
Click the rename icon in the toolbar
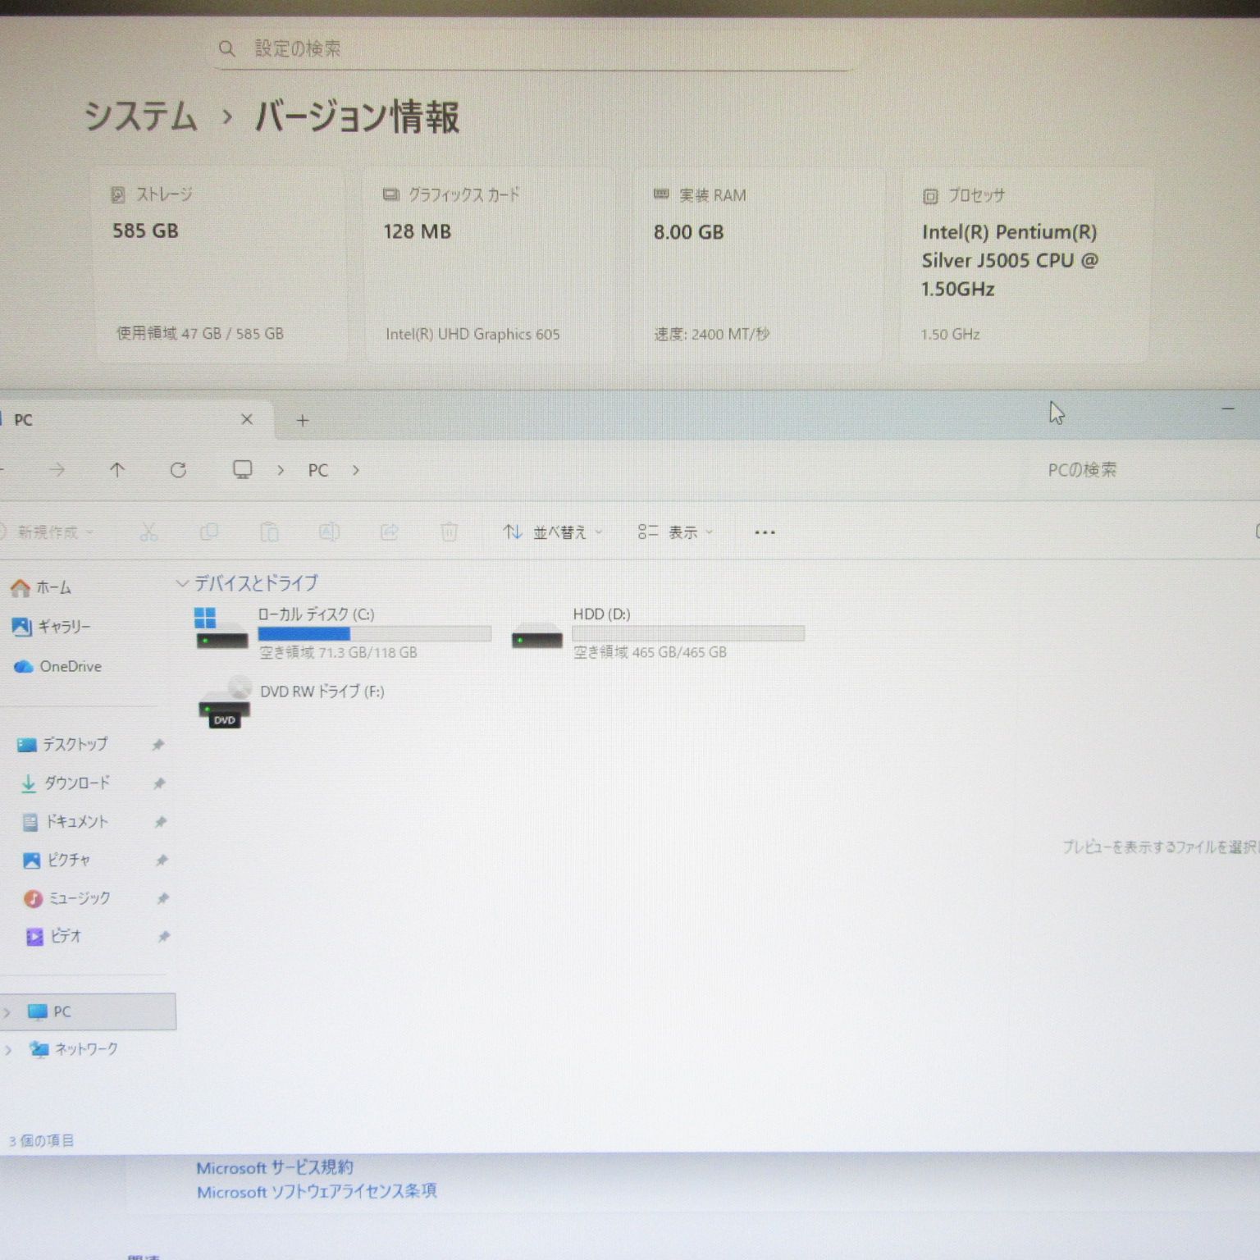point(329,532)
